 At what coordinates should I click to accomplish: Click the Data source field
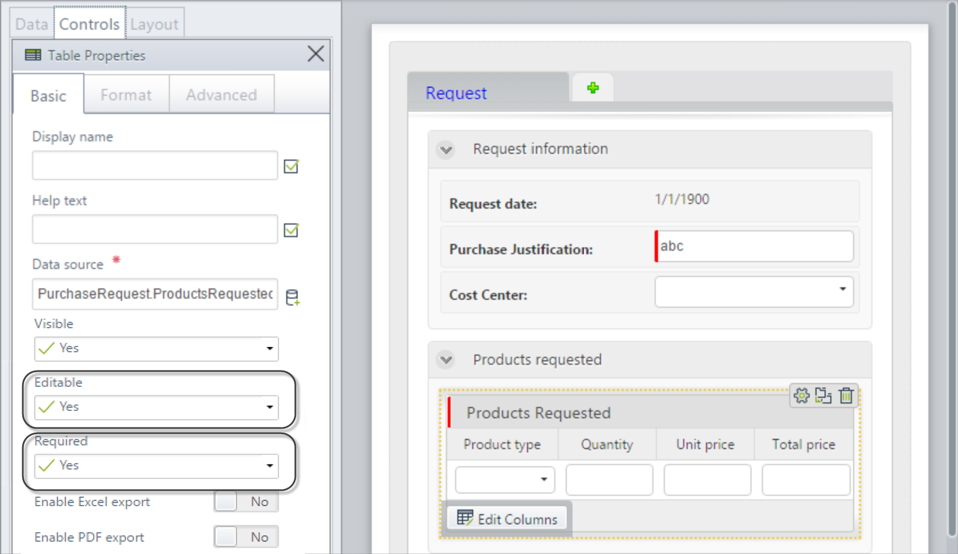point(155,294)
